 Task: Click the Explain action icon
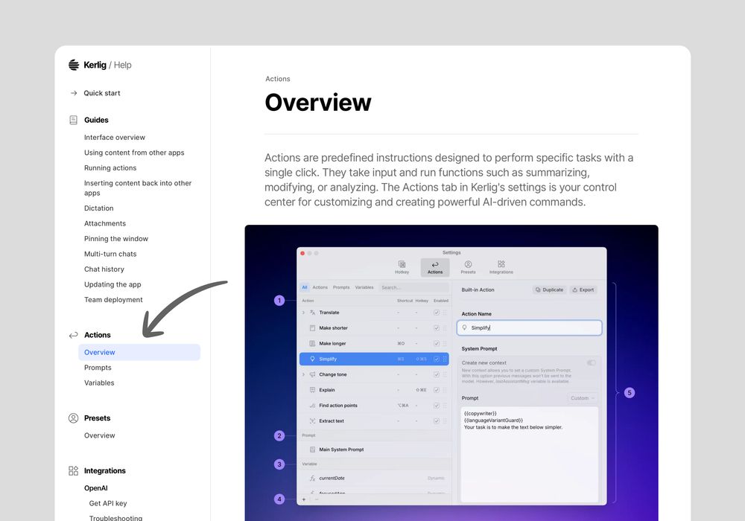312,390
